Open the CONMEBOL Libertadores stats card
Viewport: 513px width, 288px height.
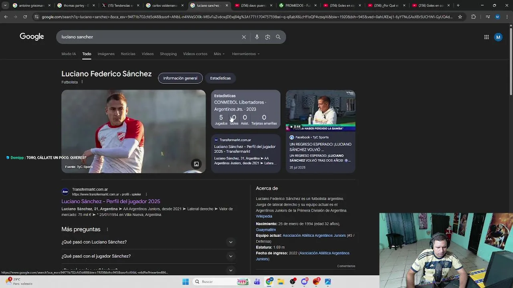(x=246, y=109)
